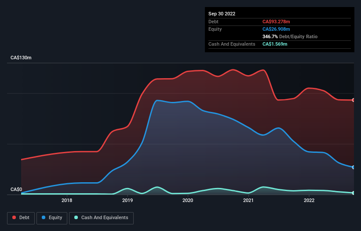The width and height of the screenshot is (361, 231).
Task: Click Cash And Equivalents label in tooltip
Action: coord(232,44)
